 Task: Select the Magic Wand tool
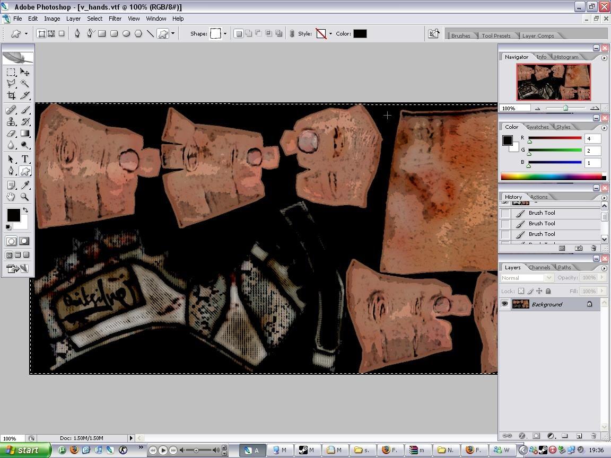[x=25, y=84]
